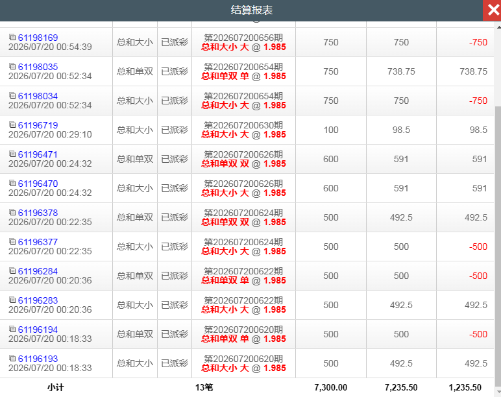
Task: Click the copy icon beside order 61198169
Action: [12, 37]
